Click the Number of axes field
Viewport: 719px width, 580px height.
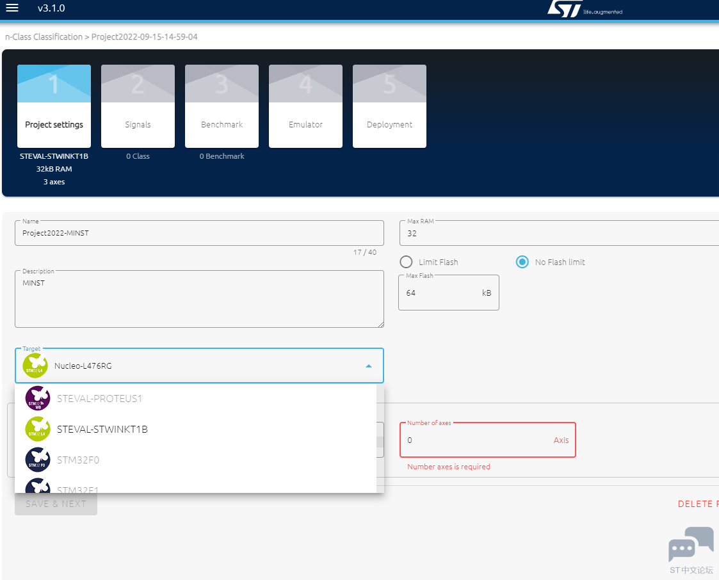tap(488, 440)
